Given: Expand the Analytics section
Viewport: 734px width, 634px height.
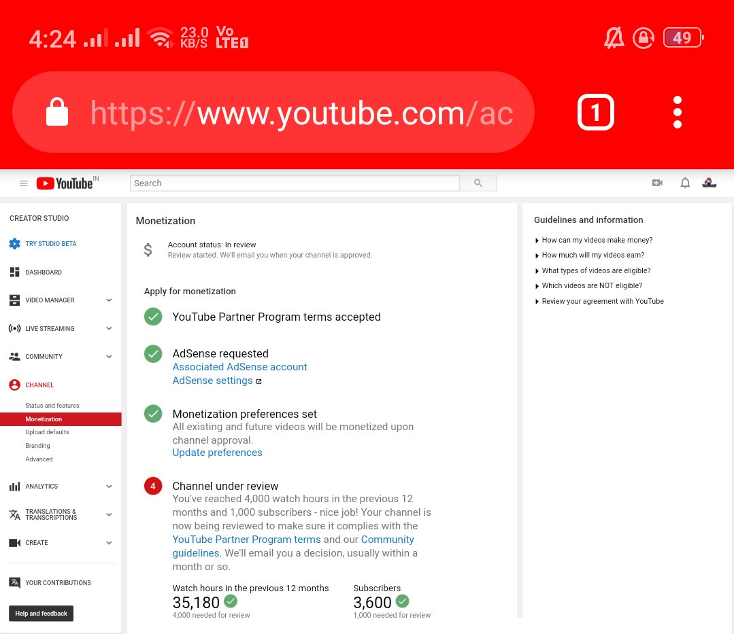Looking at the screenshot, I should (109, 487).
